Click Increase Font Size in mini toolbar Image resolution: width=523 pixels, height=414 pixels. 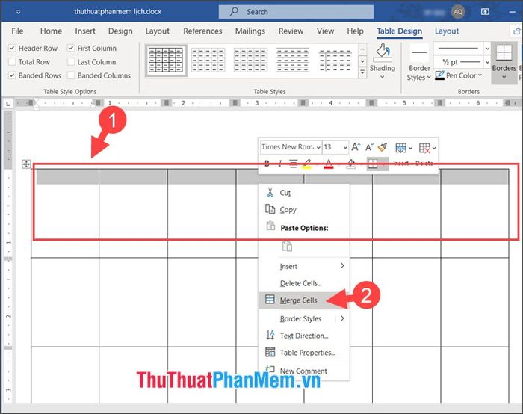(x=356, y=147)
